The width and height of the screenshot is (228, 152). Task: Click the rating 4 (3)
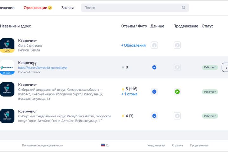[127, 116]
